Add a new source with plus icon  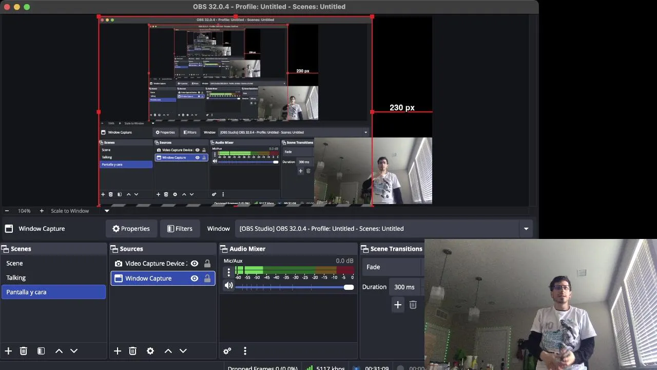click(118, 351)
